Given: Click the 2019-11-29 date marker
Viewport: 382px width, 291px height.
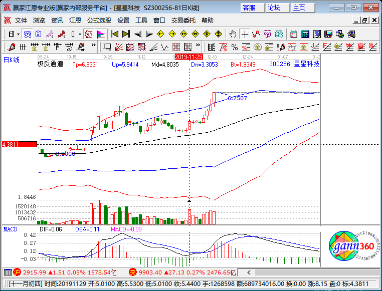Looking at the screenshot, I should pos(189,57).
